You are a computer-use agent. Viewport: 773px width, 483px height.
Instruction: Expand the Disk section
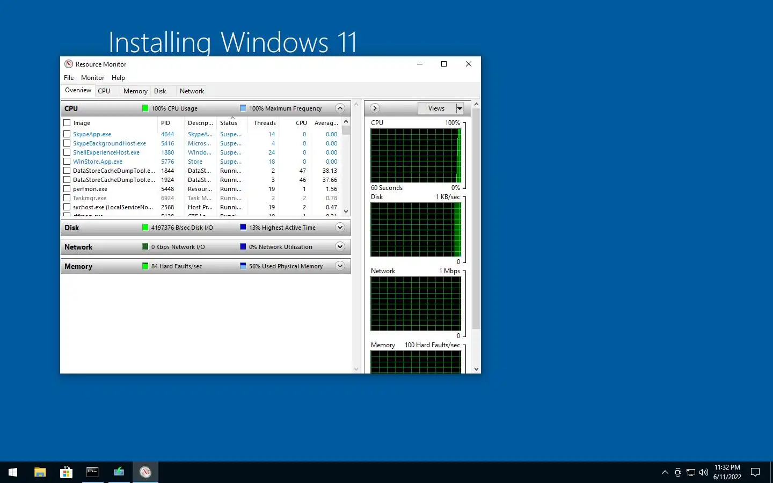click(x=340, y=227)
